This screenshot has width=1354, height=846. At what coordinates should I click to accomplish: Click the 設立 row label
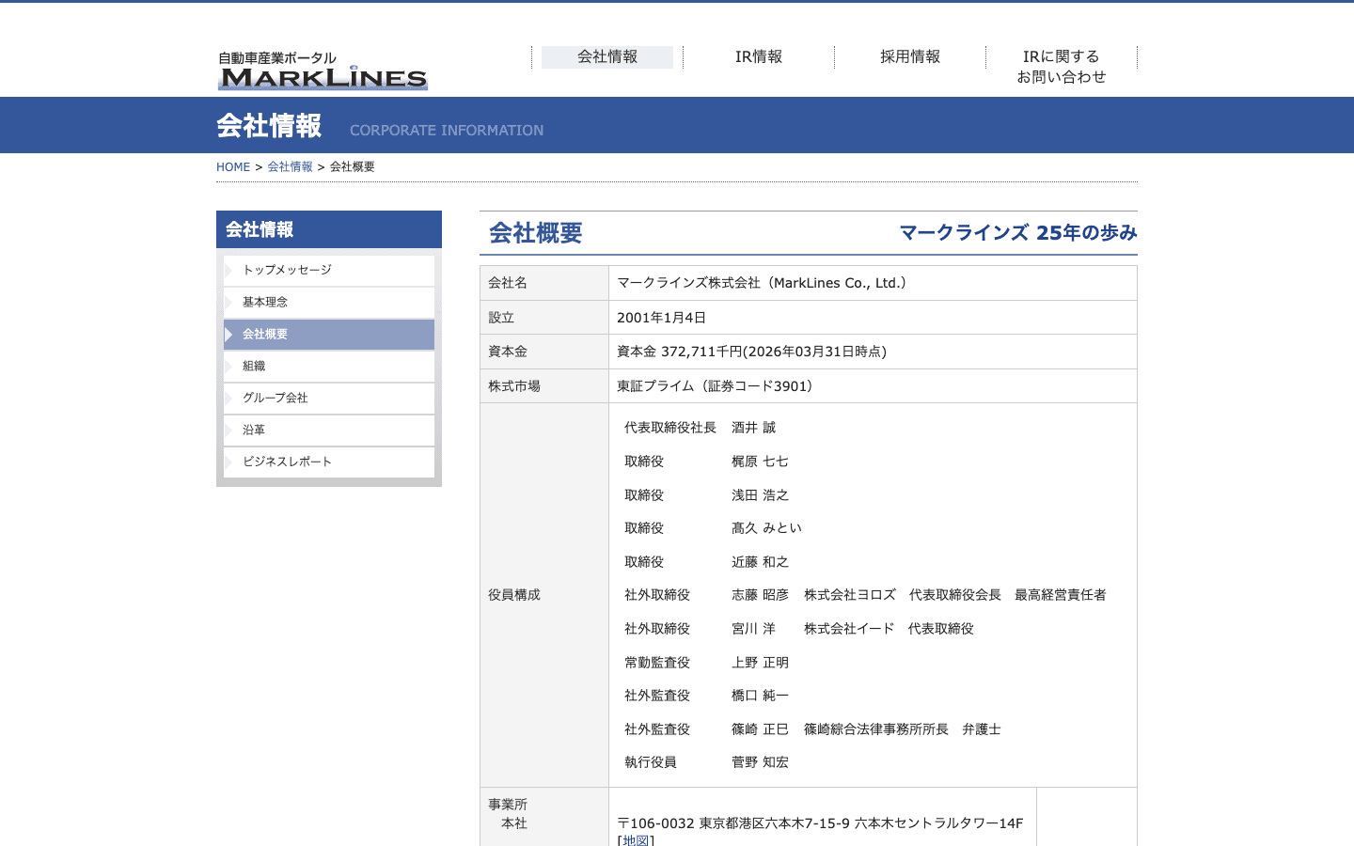pyautogui.click(x=501, y=318)
